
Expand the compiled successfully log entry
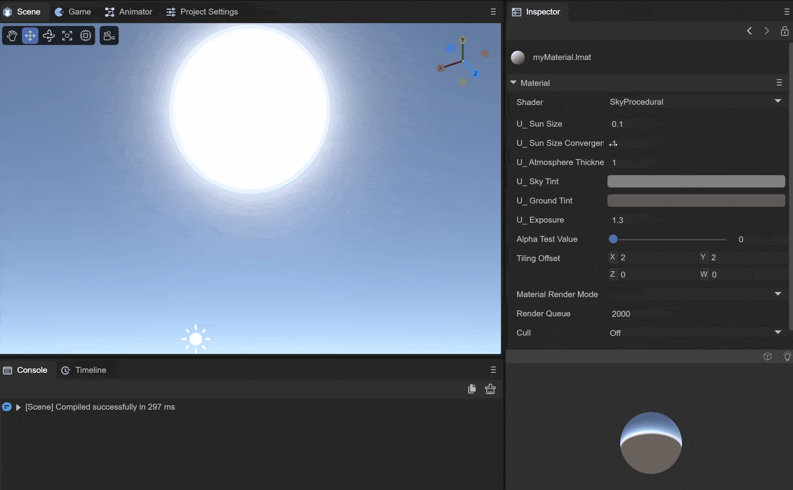18,407
